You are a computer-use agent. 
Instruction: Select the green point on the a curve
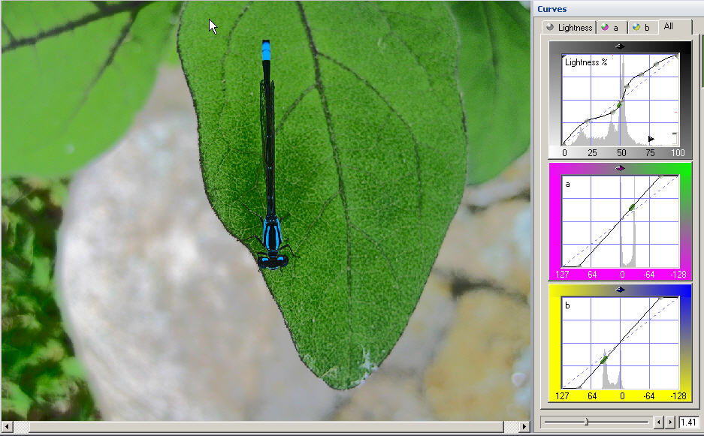click(632, 207)
